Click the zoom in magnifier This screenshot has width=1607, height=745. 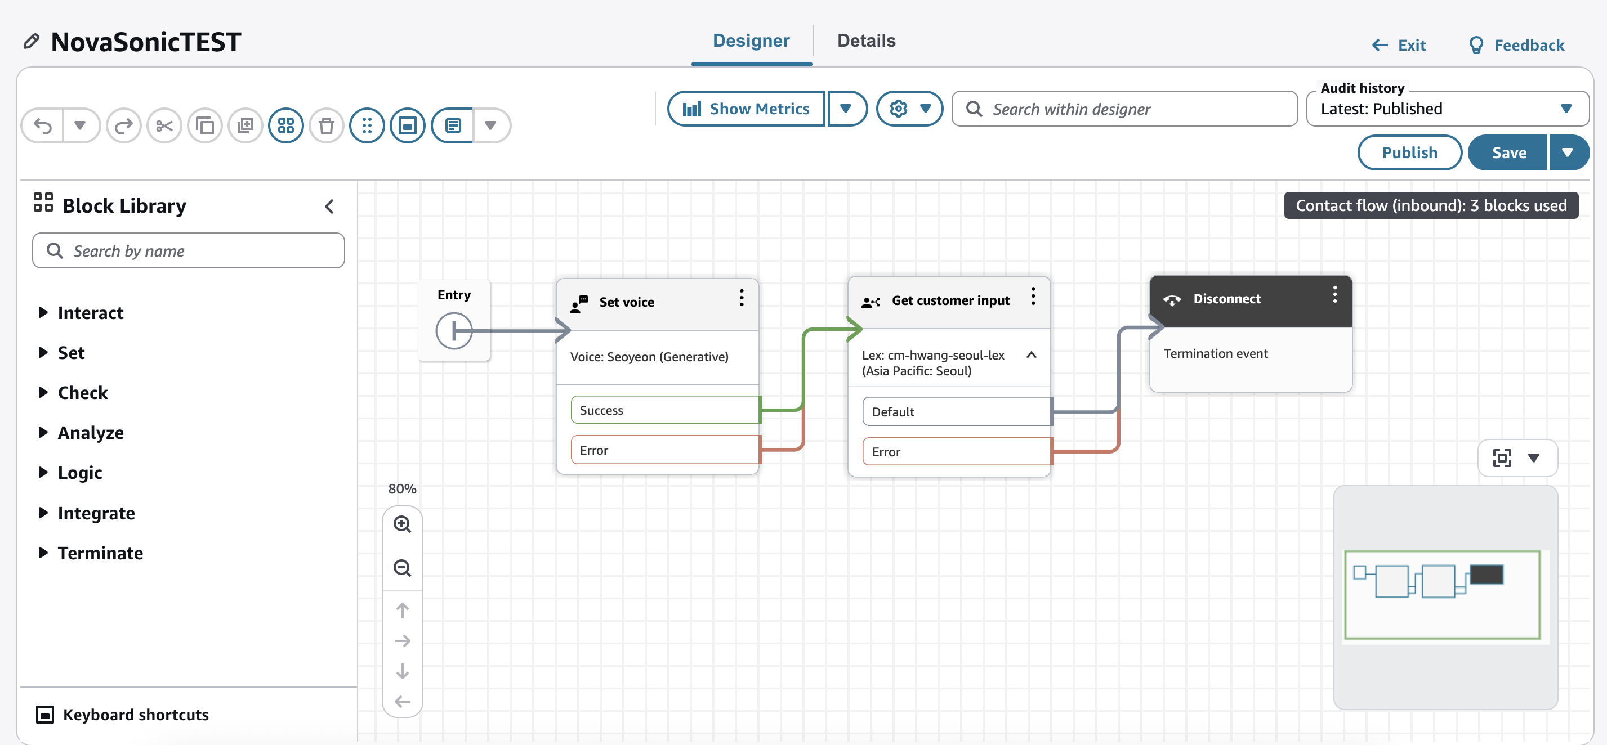pos(403,524)
